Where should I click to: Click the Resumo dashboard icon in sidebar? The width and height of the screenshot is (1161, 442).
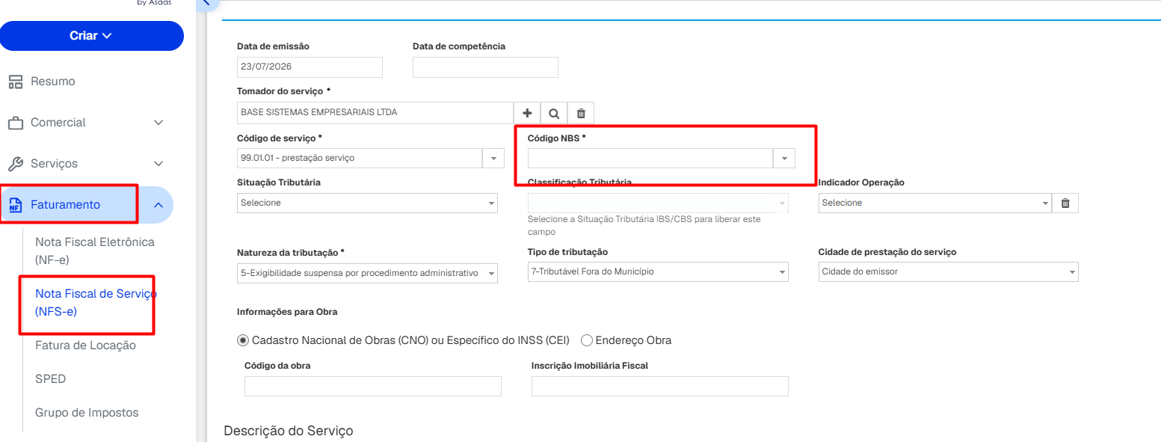(16, 82)
